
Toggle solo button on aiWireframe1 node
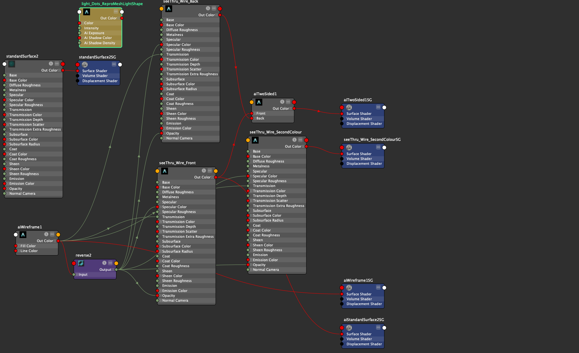46,234
